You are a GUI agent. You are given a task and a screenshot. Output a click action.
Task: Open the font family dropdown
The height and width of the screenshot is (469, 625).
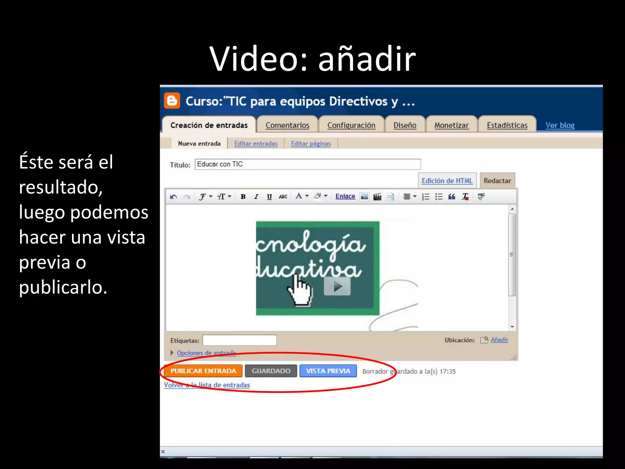coord(205,196)
